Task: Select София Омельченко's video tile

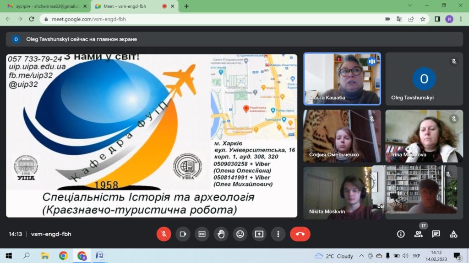Action: 342,136
